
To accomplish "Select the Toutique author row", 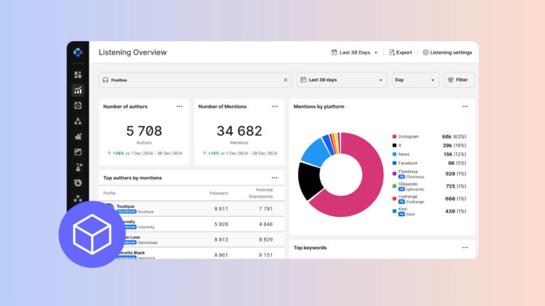I will coord(192,208).
